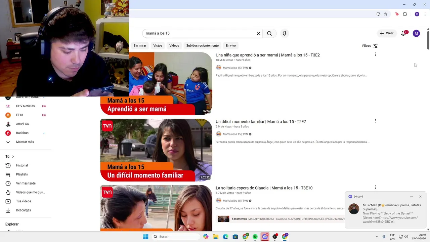The width and height of the screenshot is (430, 242).
Task: Open Copilot from taskbar
Action: pyautogui.click(x=206, y=237)
